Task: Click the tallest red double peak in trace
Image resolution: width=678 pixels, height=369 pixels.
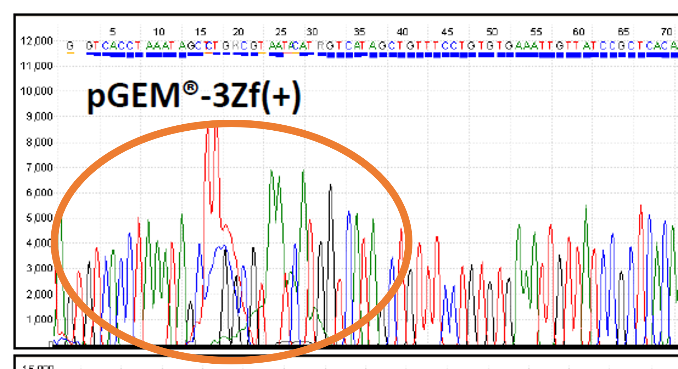Action: [x=212, y=170]
